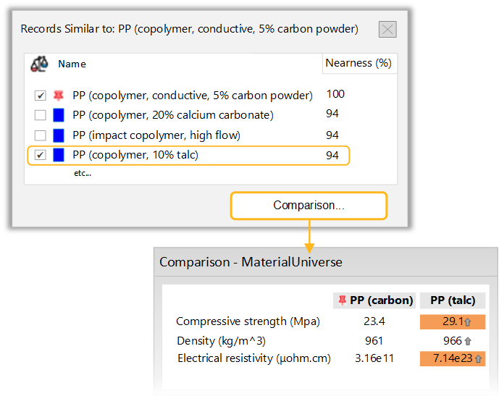Click blue square icon for calcium carbonate record
Screen dimensions: 499x396
[x=59, y=115]
